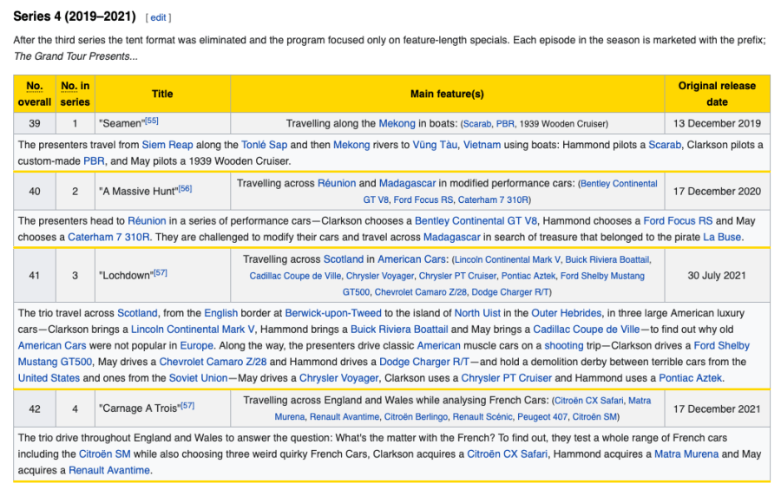The image size is (781, 490).
Task: Open the Peugeot 407 link
Action: click(x=541, y=417)
